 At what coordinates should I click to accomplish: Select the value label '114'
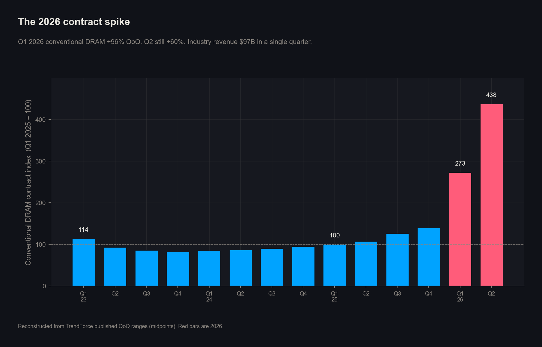[x=84, y=230]
